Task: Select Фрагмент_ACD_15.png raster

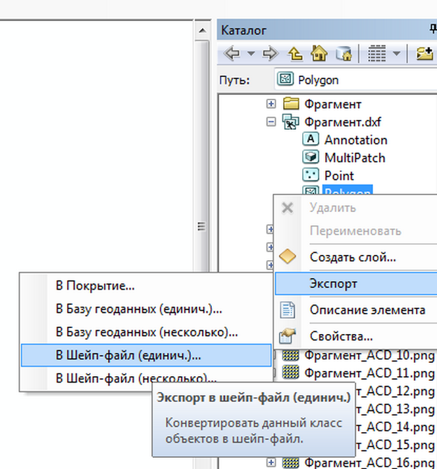Action: coord(395,445)
